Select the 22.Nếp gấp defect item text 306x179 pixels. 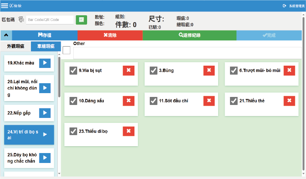click(x=19, y=113)
